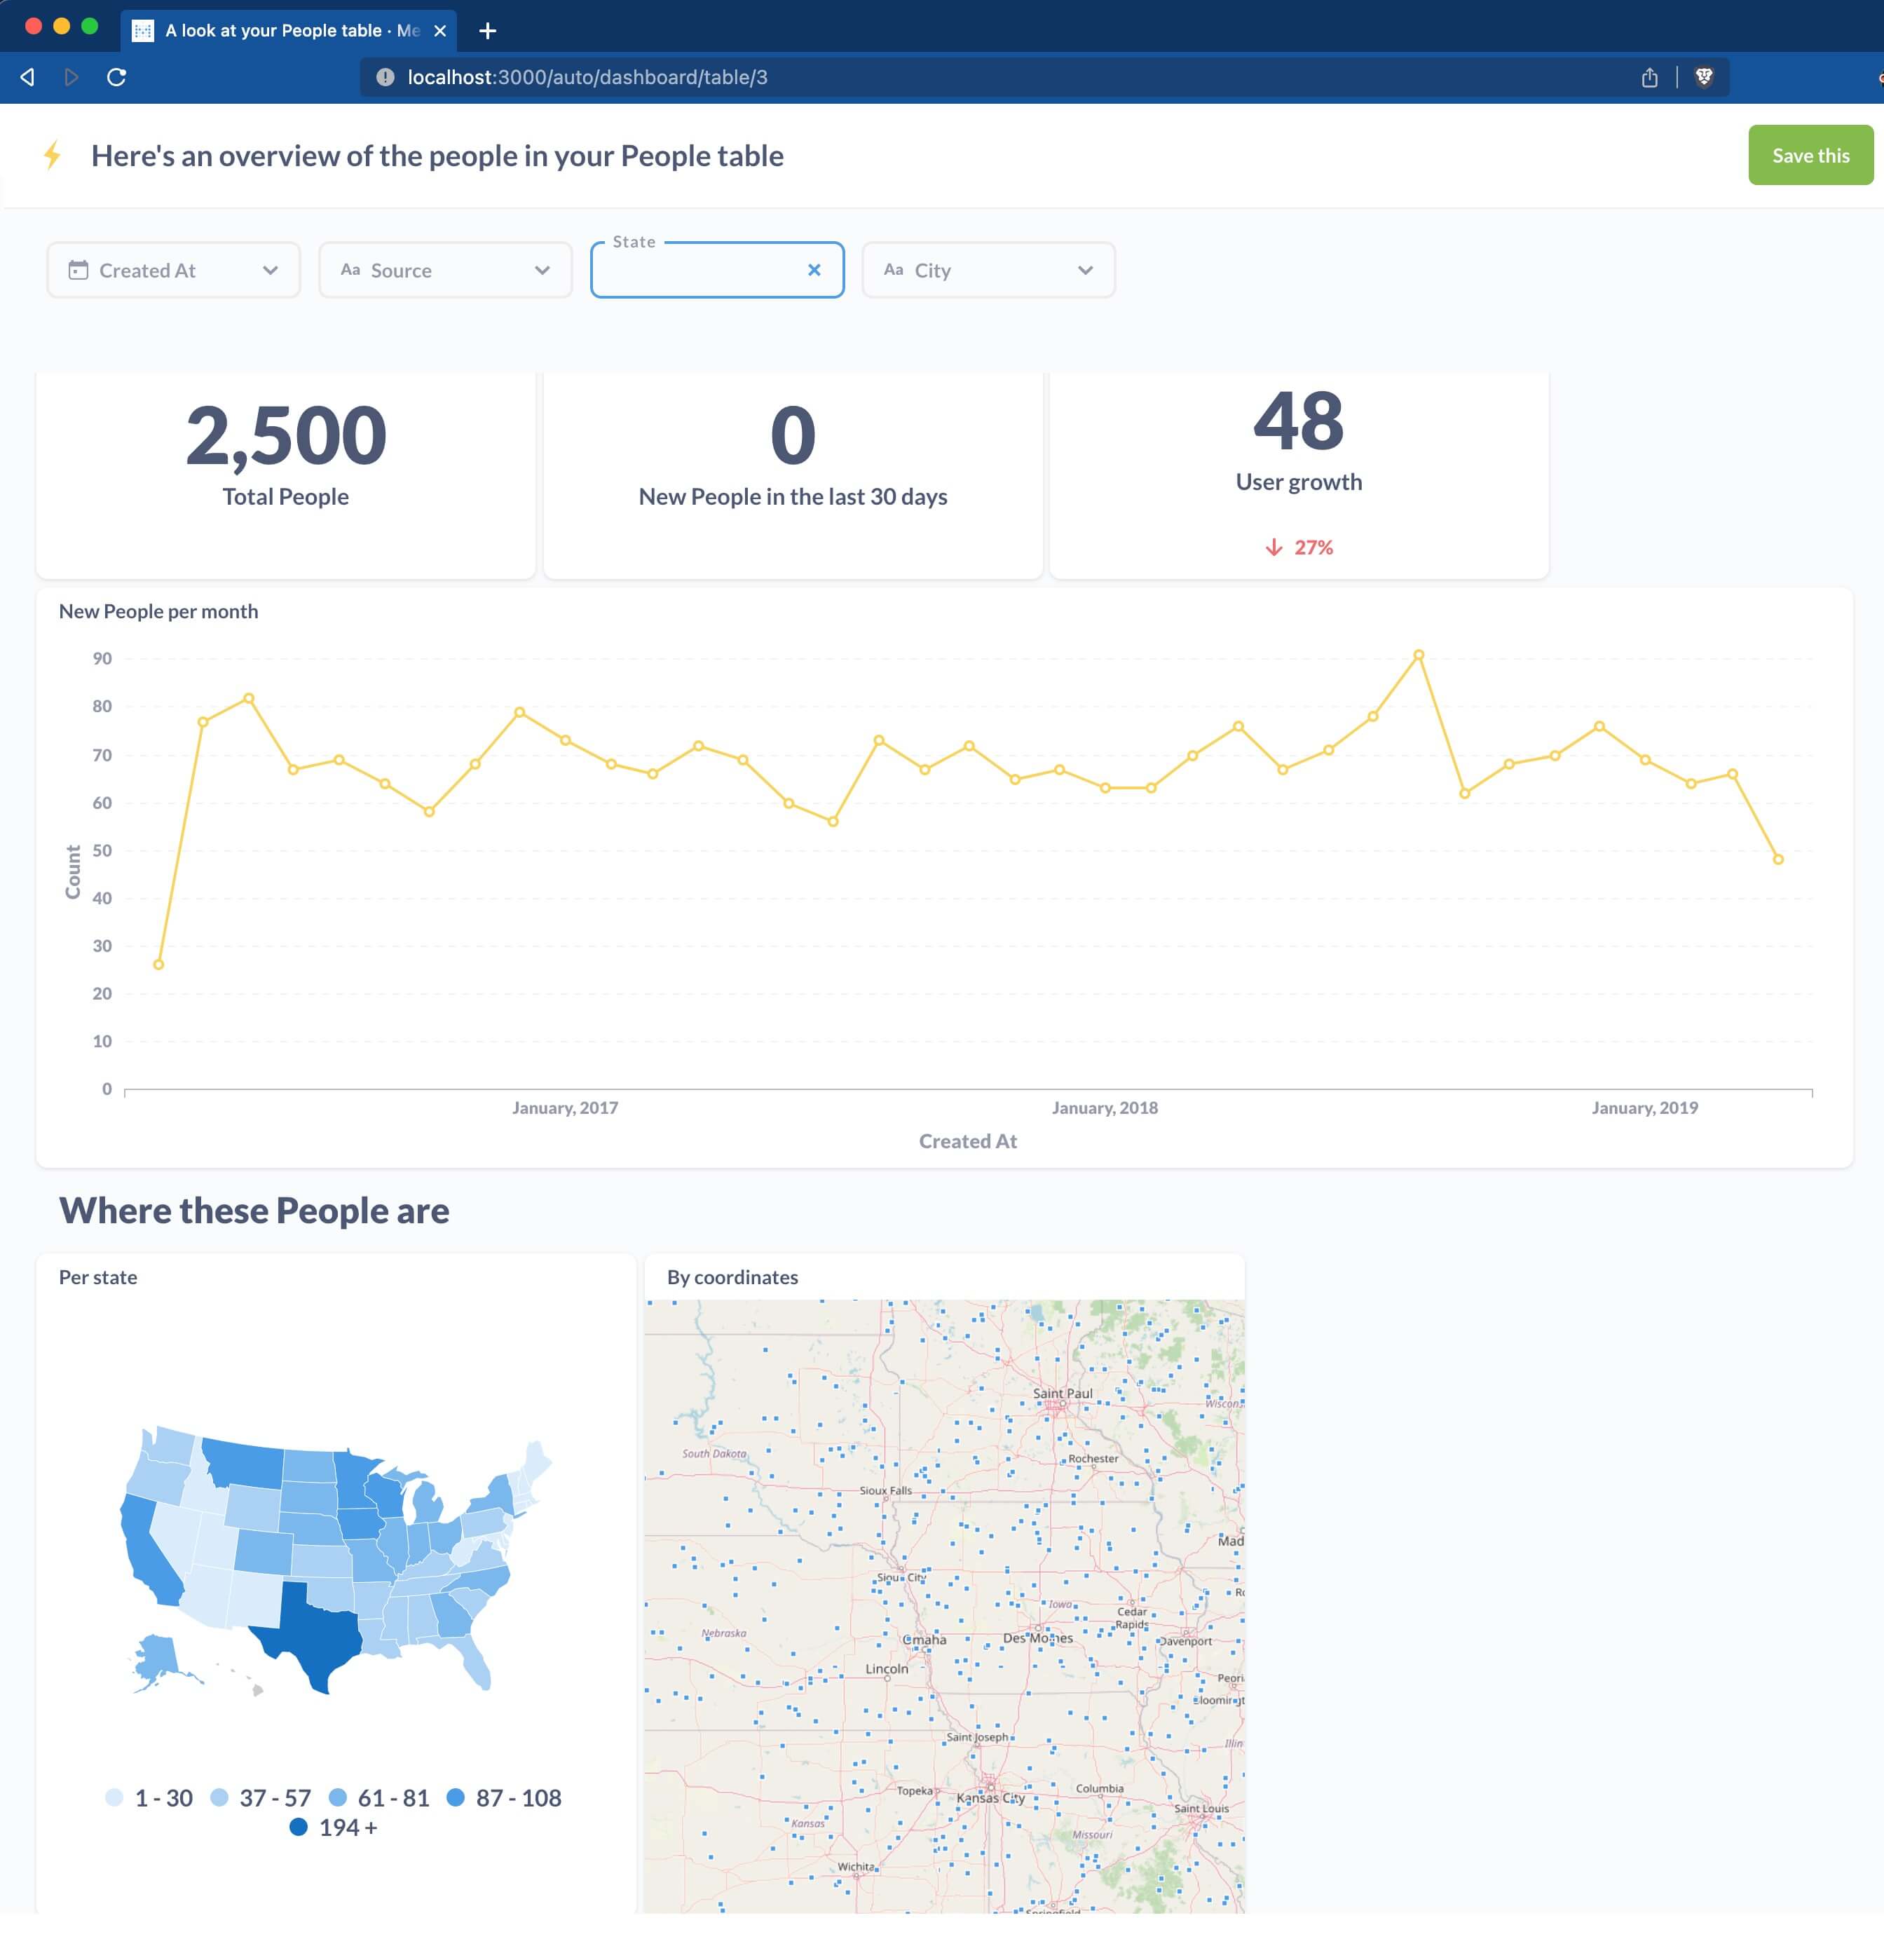Click the site info icon in address bar
Image resolution: width=1884 pixels, height=1960 pixels.
(385, 77)
